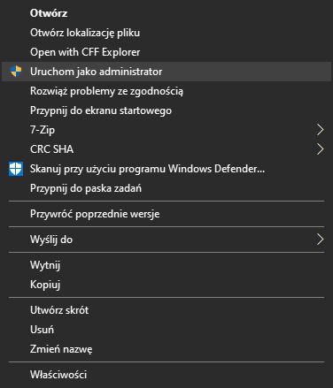
Task: Select Rozwiąż problemy ze zgodnością
Action: [x=166, y=91]
